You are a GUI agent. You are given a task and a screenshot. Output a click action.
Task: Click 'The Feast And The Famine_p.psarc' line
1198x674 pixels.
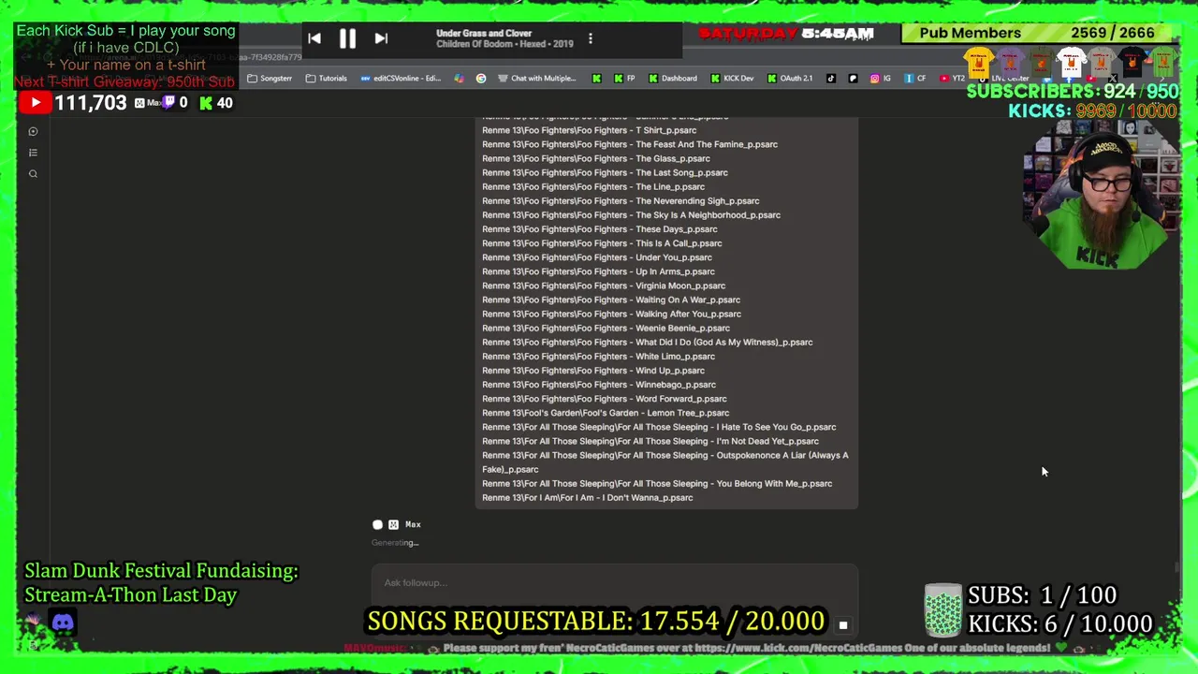click(x=630, y=144)
